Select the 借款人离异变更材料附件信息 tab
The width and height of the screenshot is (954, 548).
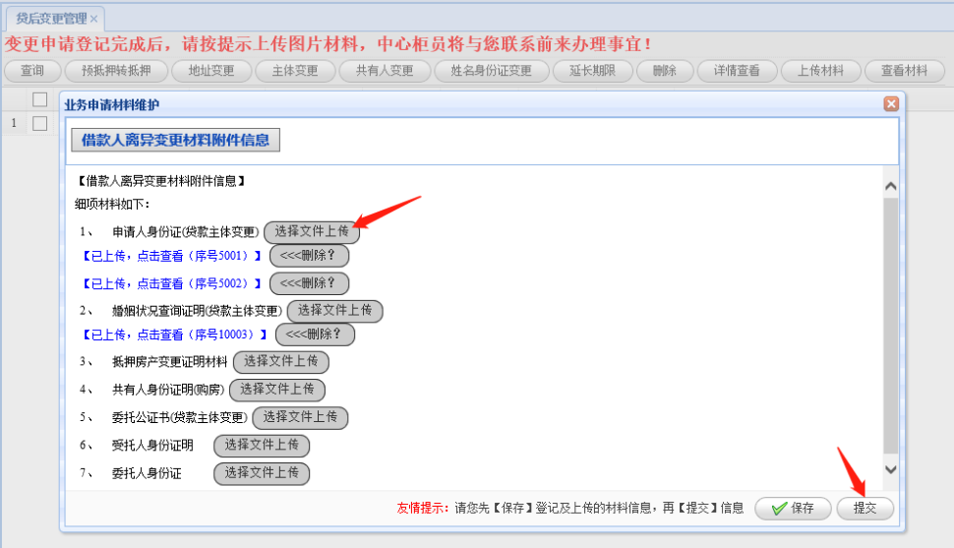click(x=175, y=140)
